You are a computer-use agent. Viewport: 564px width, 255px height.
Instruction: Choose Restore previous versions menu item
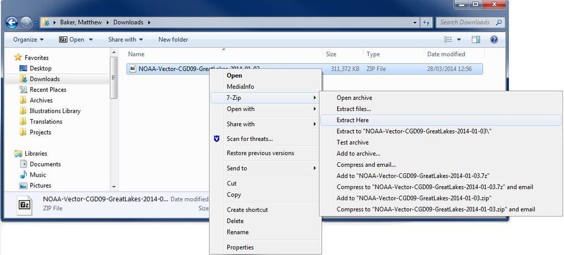tap(265, 153)
